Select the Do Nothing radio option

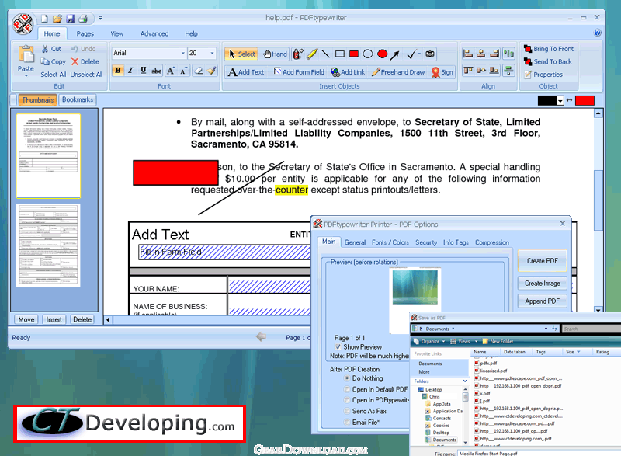pos(347,378)
